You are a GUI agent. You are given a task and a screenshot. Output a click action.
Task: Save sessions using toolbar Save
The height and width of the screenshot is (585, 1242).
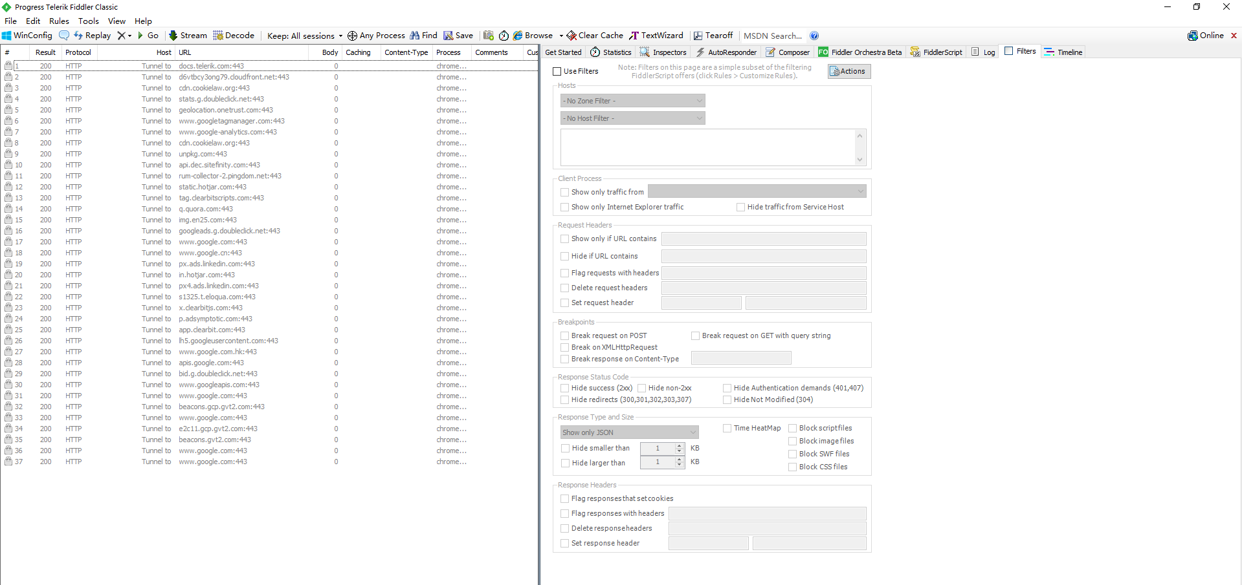pyautogui.click(x=458, y=36)
